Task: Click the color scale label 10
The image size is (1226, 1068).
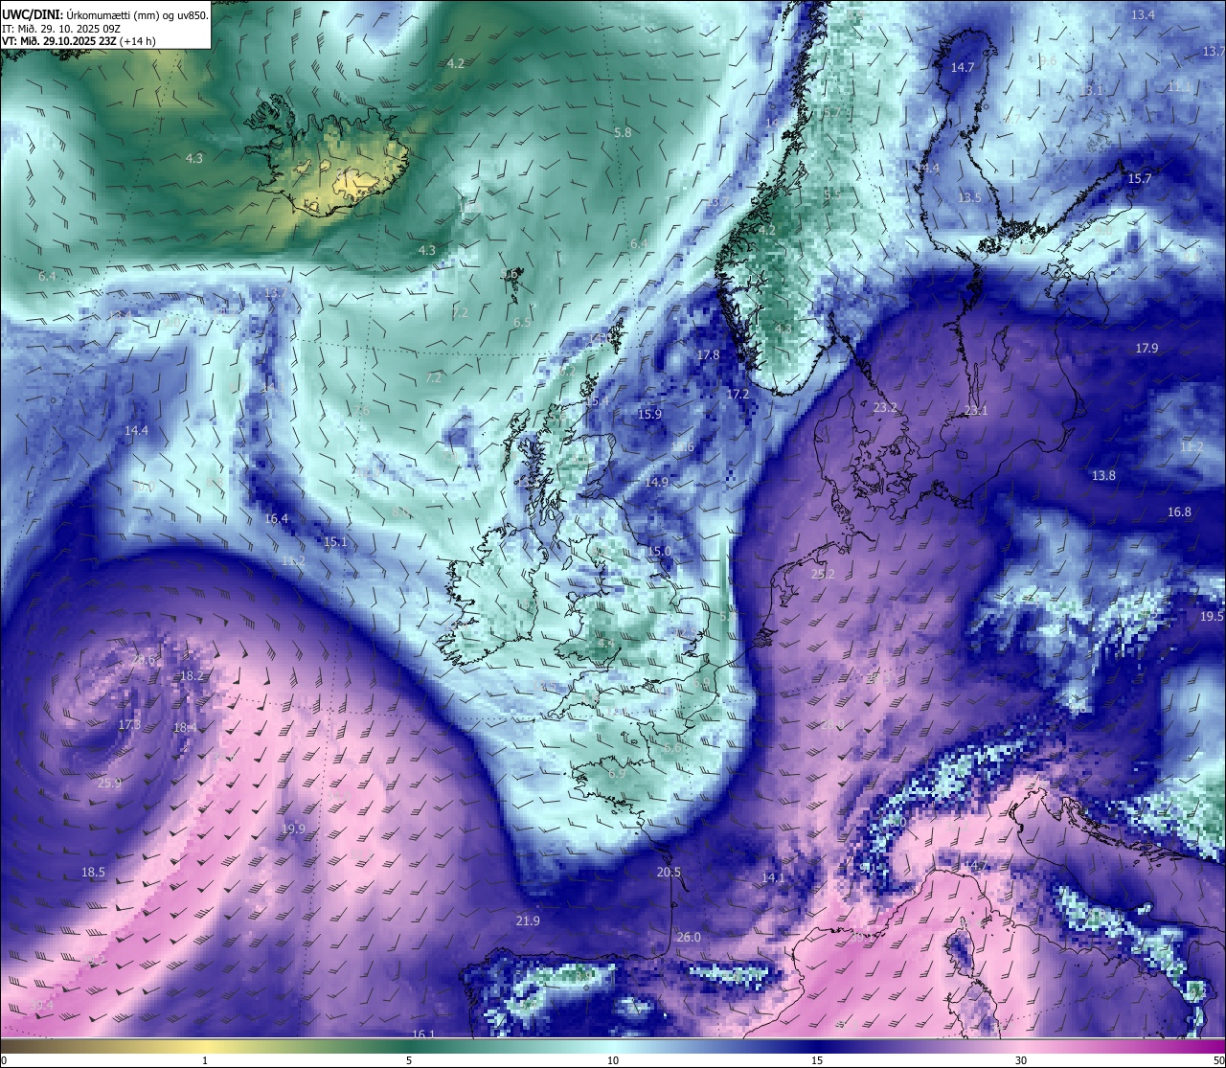Action: 613,1060
